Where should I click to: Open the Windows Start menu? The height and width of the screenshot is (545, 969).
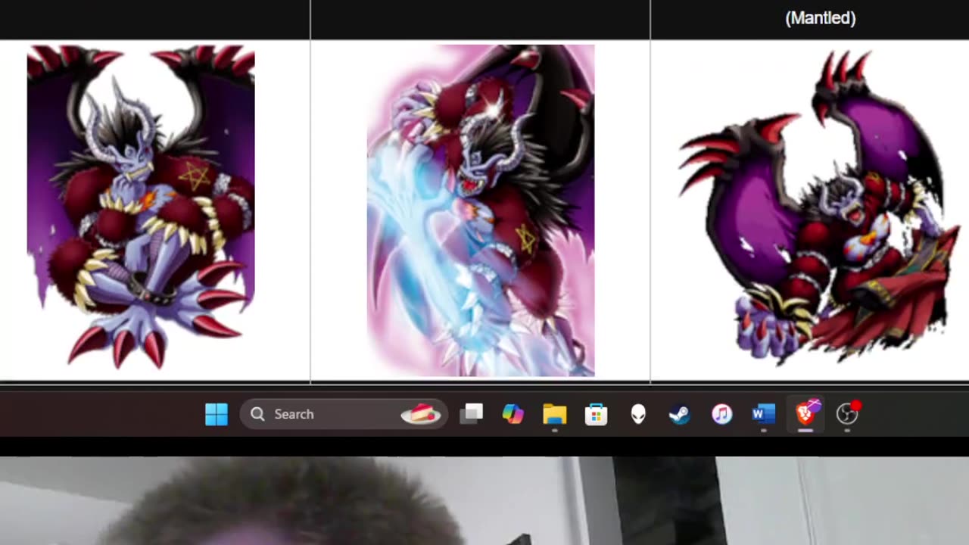(217, 414)
